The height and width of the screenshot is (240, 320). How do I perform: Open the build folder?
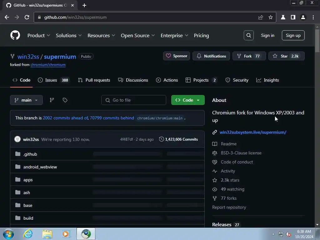(28, 218)
